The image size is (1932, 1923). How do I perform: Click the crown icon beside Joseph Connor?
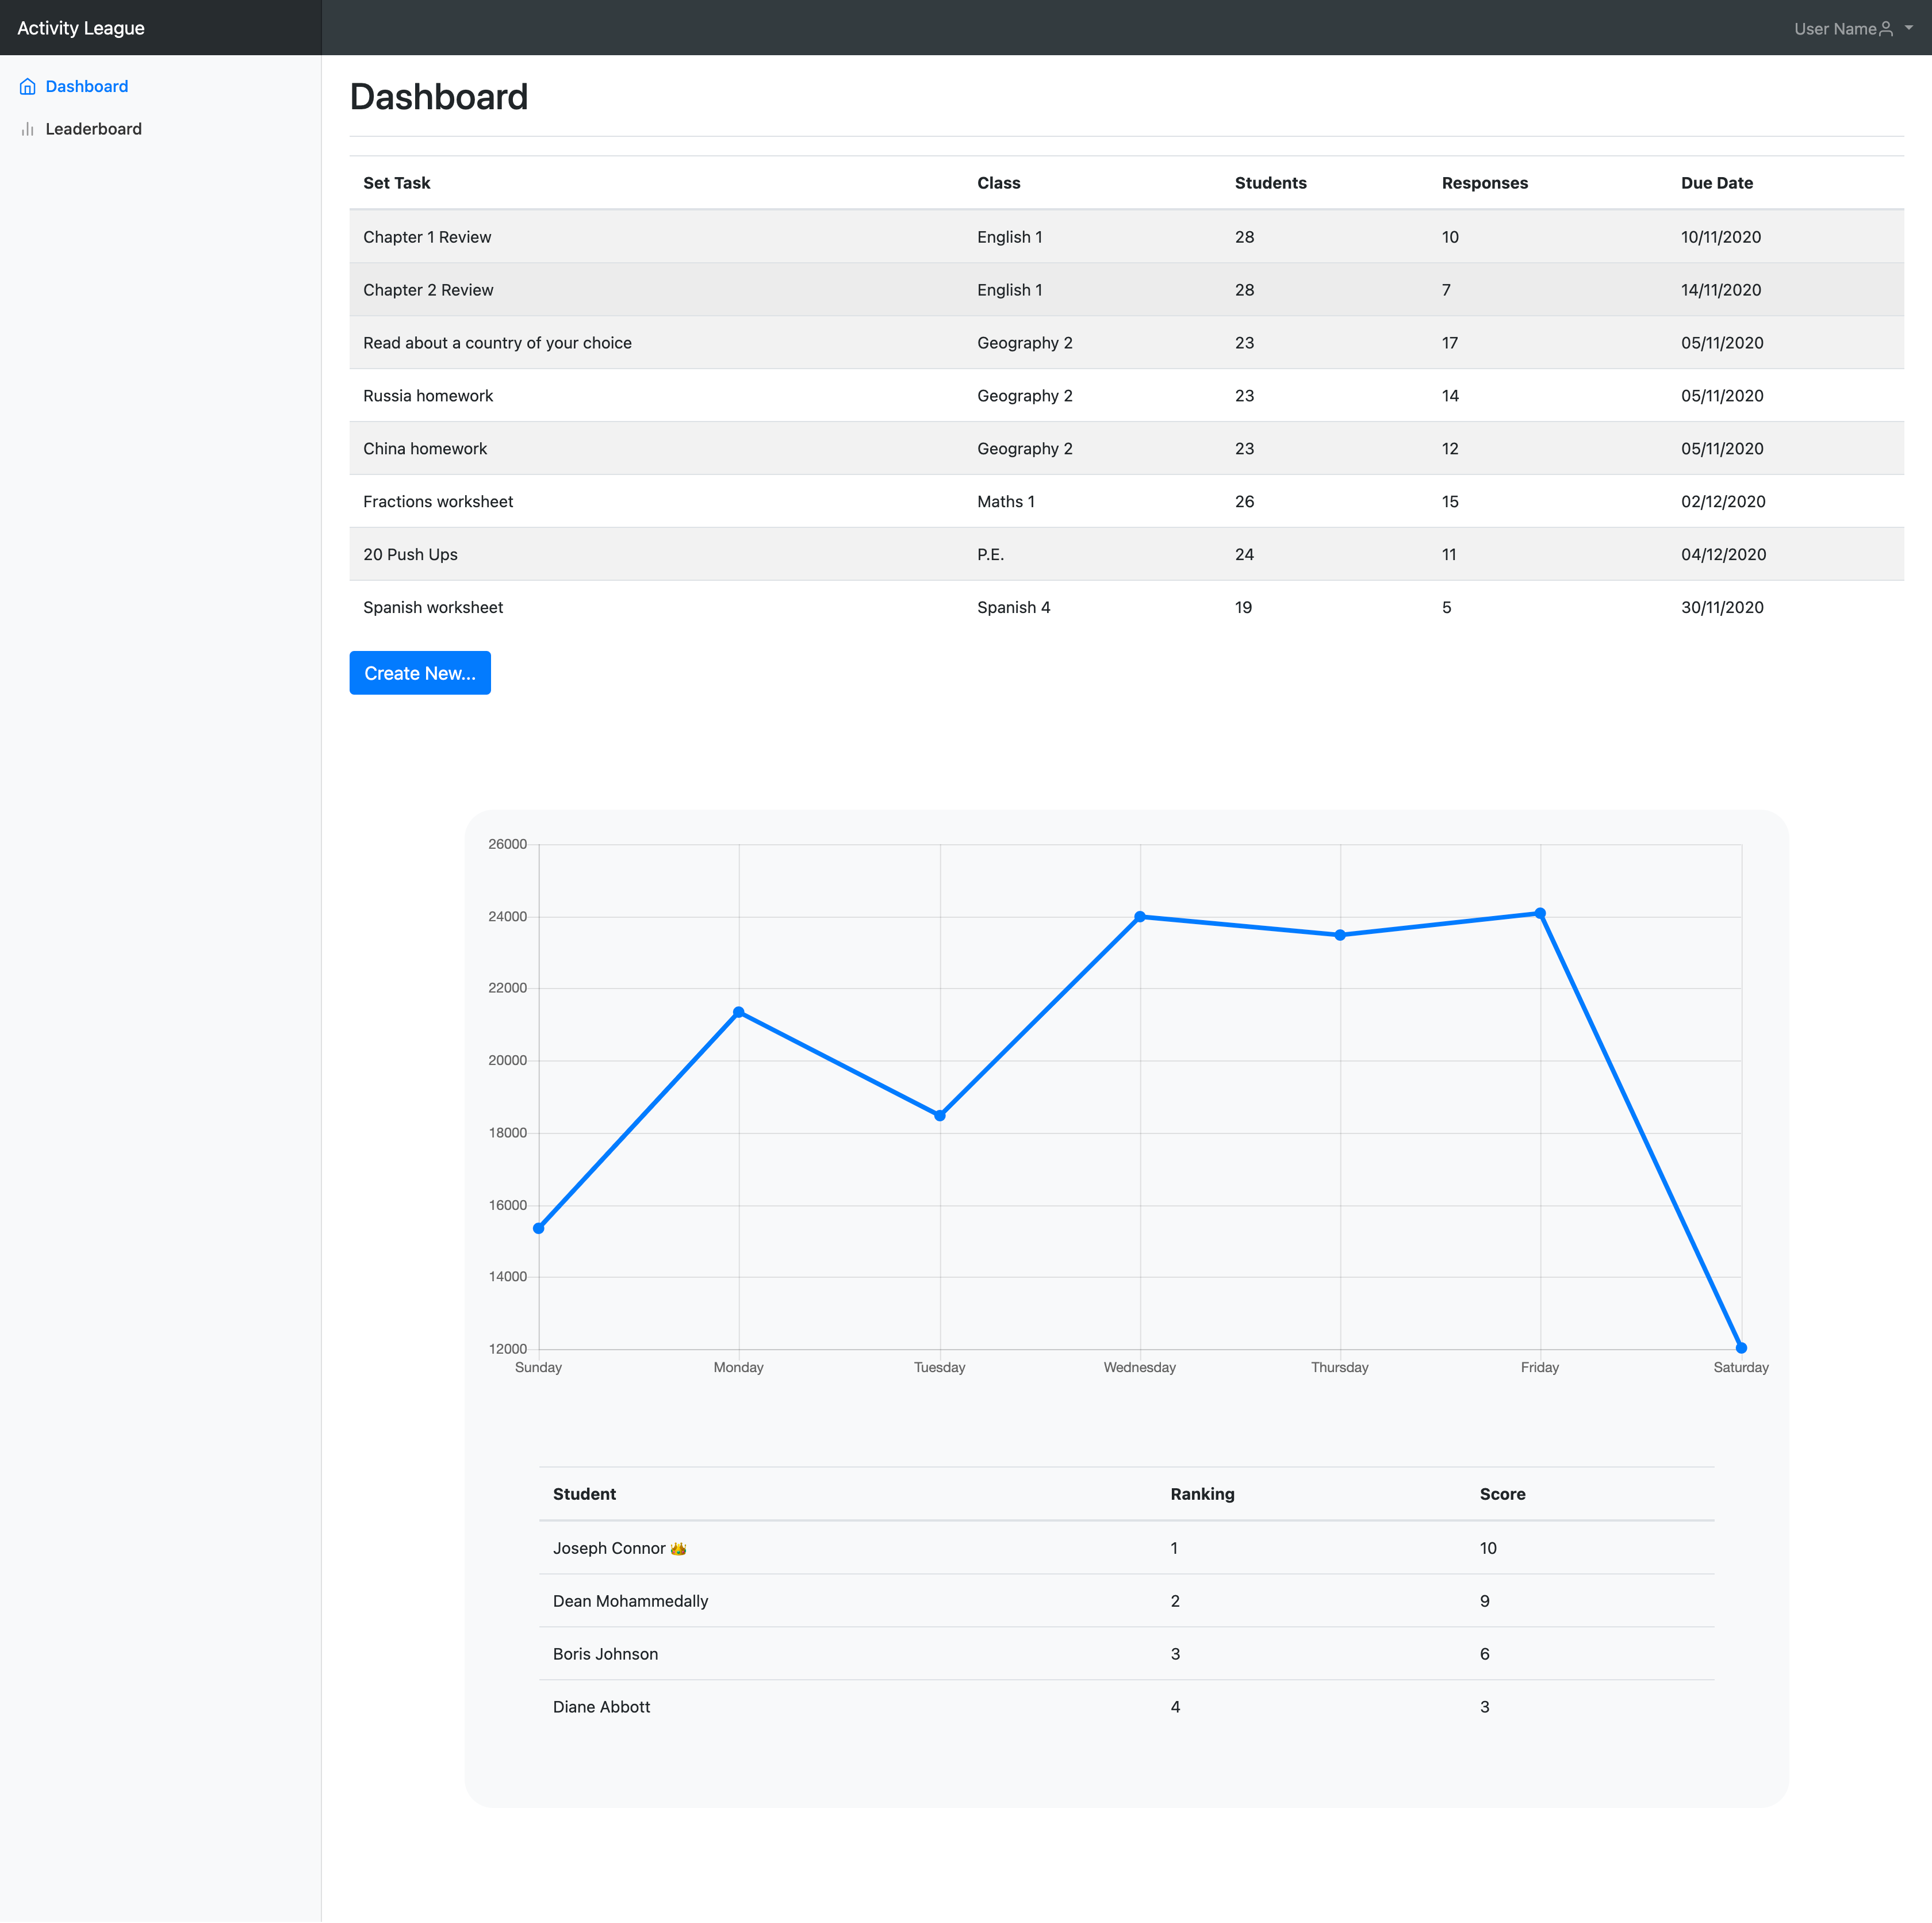coord(679,1548)
